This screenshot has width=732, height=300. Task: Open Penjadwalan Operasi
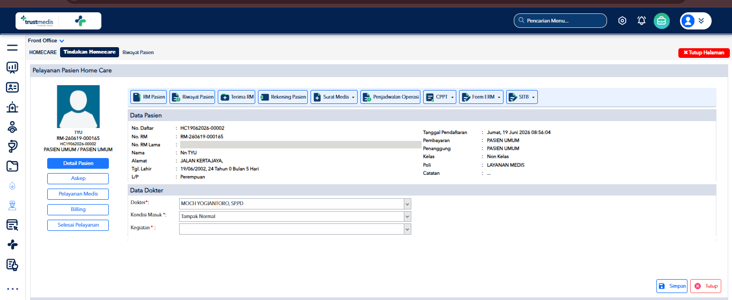390,97
